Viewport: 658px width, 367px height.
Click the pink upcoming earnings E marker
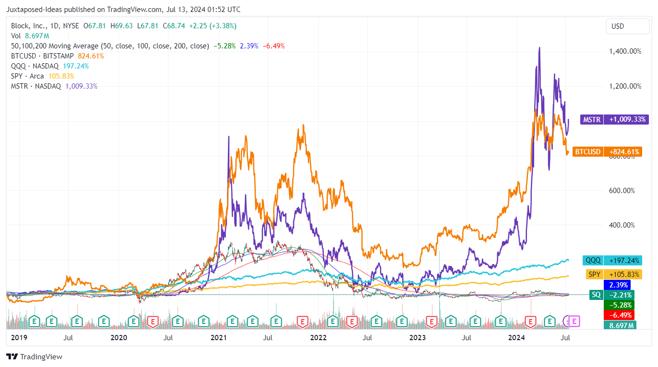(575, 321)
